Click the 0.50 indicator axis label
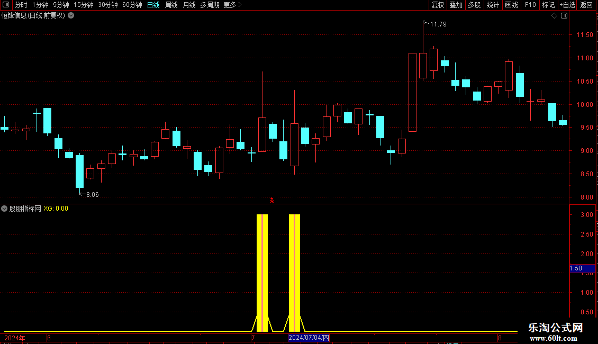 point(586,312)
